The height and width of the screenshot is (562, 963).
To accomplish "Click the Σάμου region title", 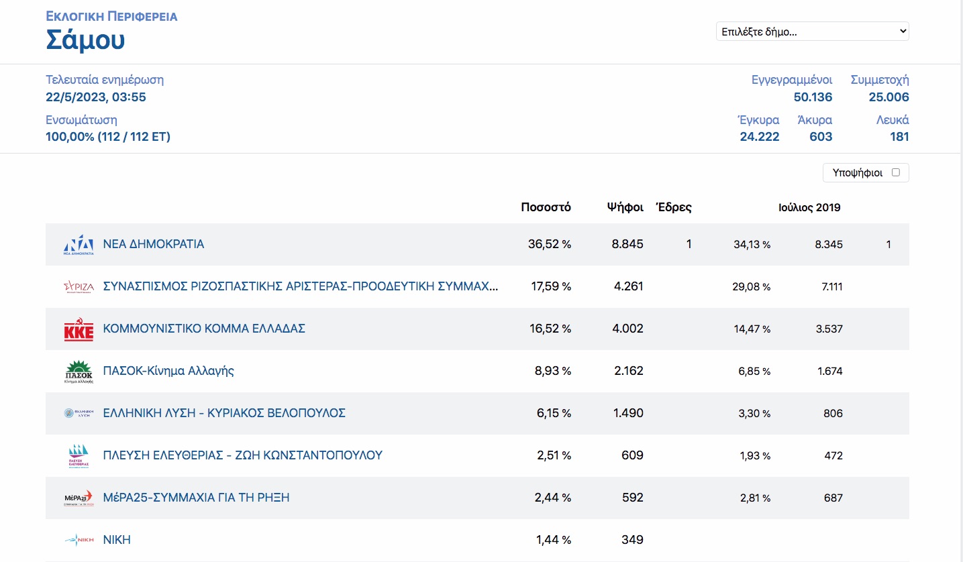I will click(85, 40).
